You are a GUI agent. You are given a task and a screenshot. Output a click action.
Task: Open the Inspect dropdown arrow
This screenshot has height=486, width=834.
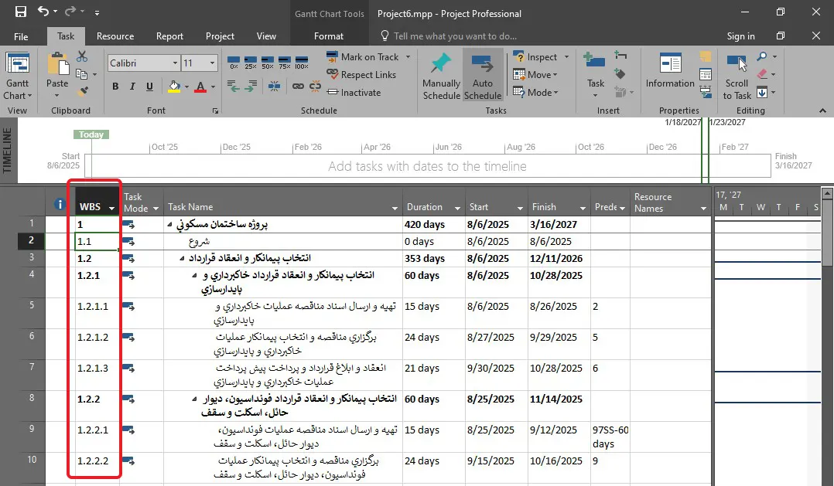[x=566, y=57]
